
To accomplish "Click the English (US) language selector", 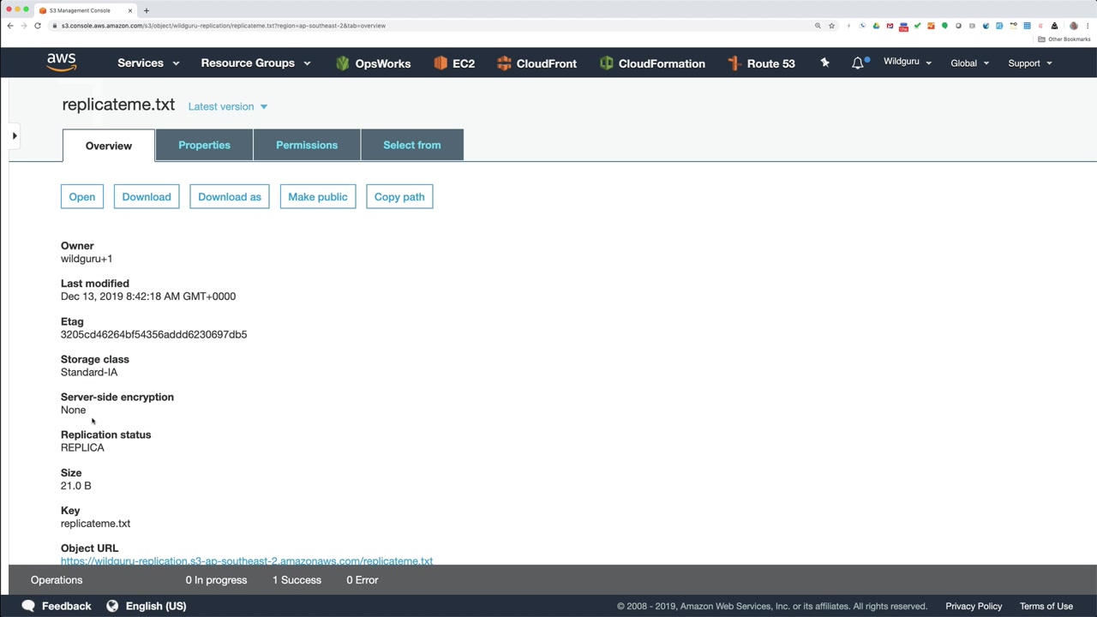I will pyautogui.click(x=156, y=606).
